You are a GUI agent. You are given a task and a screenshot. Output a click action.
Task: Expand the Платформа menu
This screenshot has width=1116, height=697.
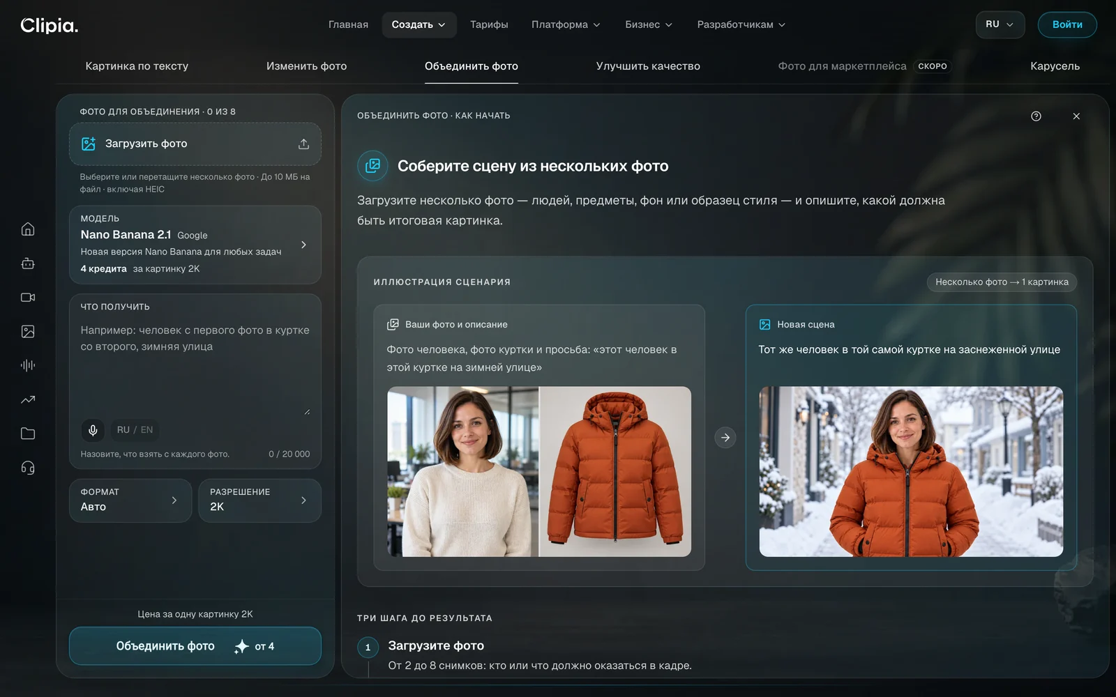click(x=566, y=24)
